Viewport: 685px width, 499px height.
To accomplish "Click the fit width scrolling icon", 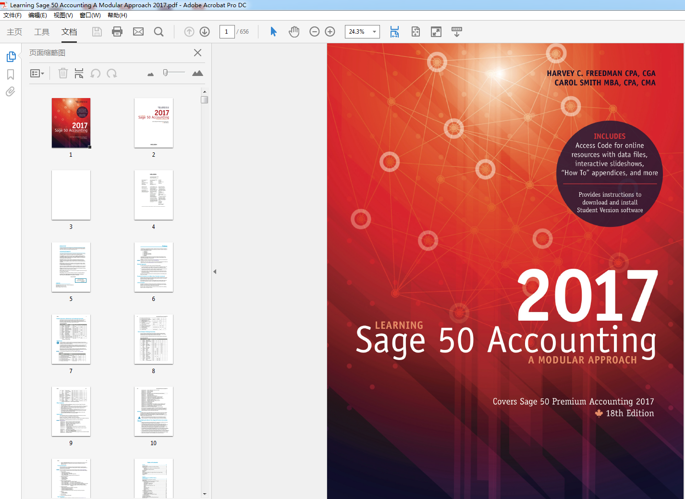I will [394, 32].
